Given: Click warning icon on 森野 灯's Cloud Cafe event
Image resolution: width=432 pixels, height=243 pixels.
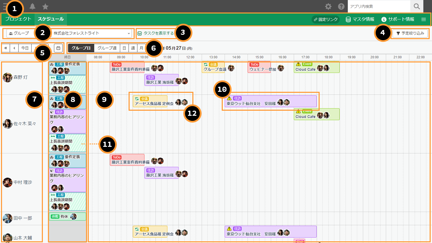Looking at the screenshot, I should pos(298,64).
